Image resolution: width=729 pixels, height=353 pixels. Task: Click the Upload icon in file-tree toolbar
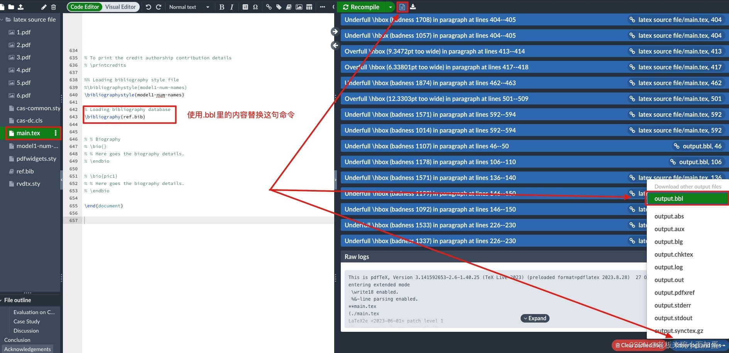click(x=21, y=7)
